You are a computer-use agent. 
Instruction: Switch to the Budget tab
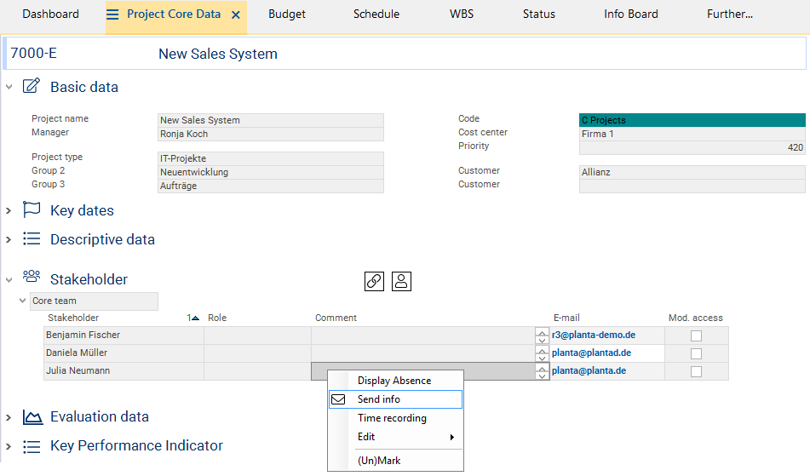click(x=287, y=14)
